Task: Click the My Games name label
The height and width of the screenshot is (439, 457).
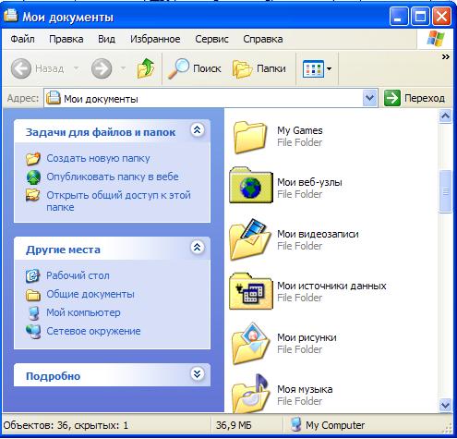Action: (x=300, y=130)
